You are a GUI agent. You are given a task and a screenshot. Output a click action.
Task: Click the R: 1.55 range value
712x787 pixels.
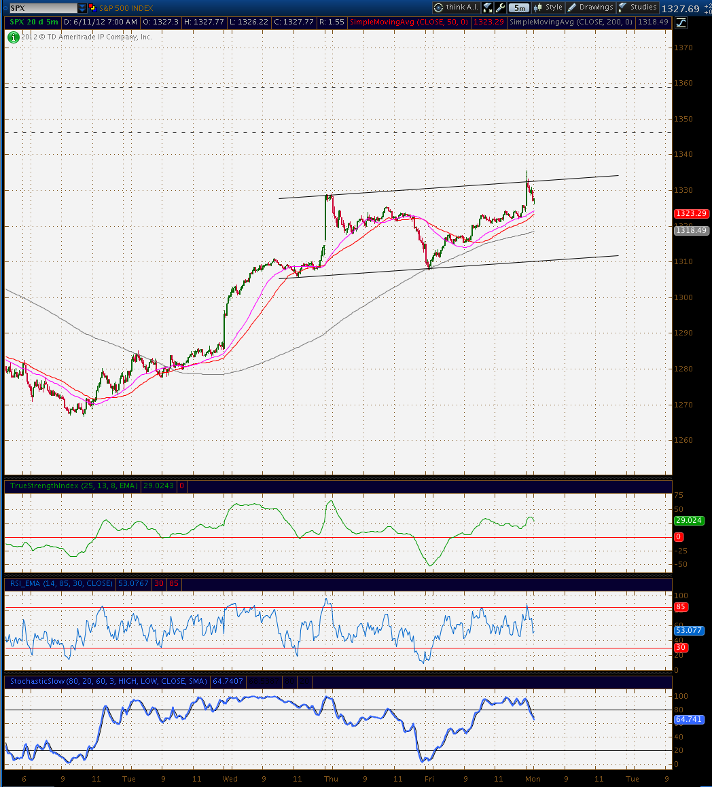click(x=332, y=22)
